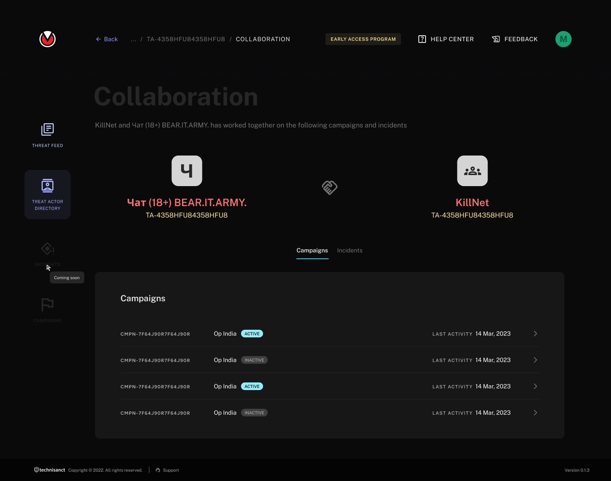Open the Threat Feed sidebar icon
This screenshot has width=611, height=481.
(48, 130)
